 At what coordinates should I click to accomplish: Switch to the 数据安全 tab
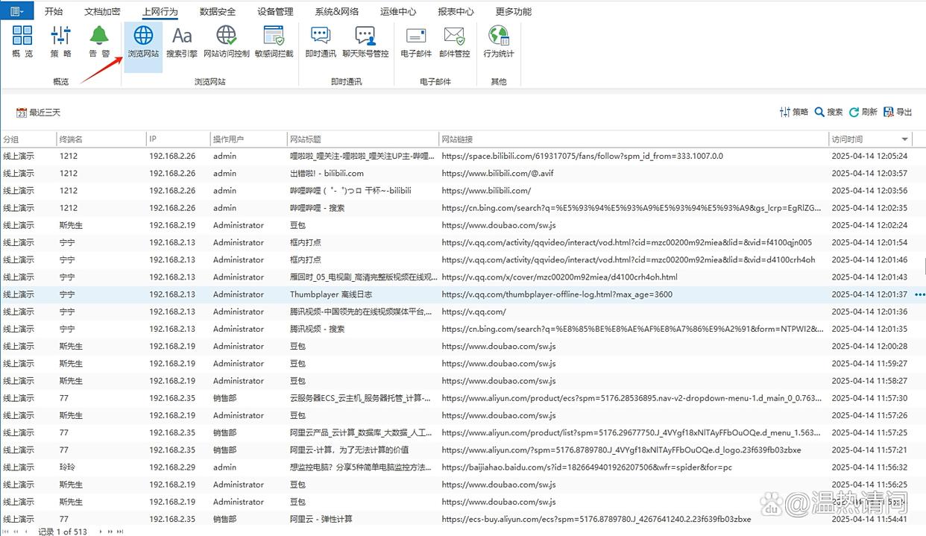click(218, 11)
